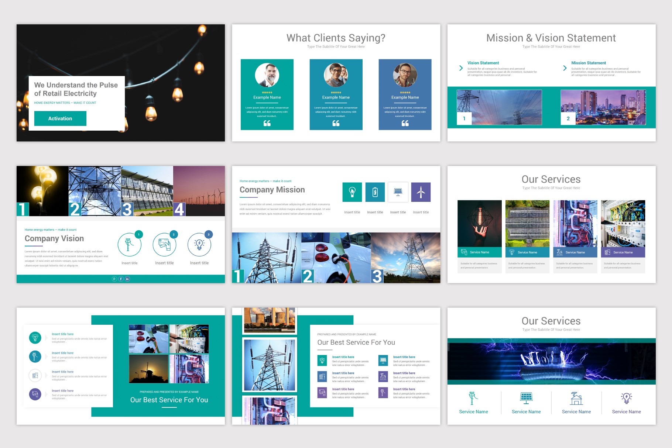Select the city skyline photo numbered 2

(603, 107)
